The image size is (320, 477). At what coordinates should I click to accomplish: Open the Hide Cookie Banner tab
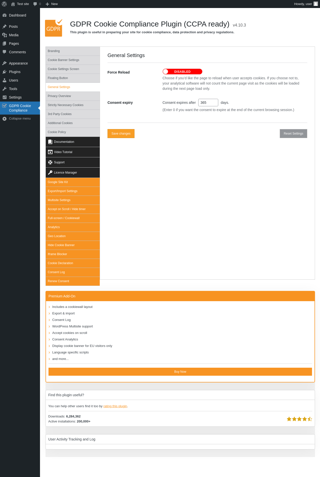tap(73, 245)
